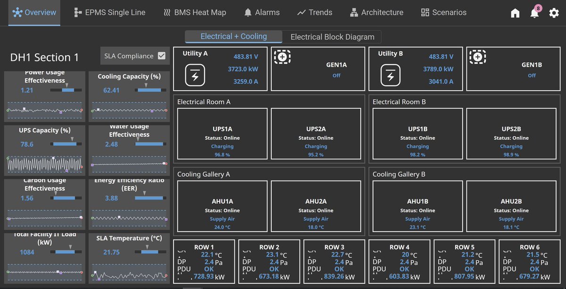Click the Energy Efficiency Ratio gauge bar
The image size is (566, 289).
click(150, 198)
